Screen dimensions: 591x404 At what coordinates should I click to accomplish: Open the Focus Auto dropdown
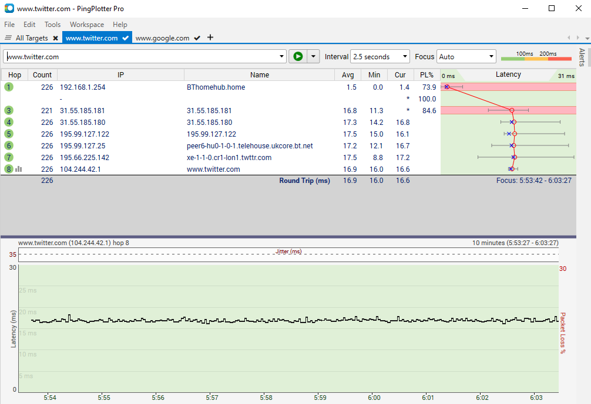pos(466,57)
